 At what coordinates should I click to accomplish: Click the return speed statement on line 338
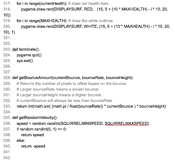pos(33,135)
